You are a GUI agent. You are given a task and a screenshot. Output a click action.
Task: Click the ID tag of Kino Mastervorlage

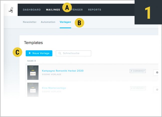pos(138,88)
